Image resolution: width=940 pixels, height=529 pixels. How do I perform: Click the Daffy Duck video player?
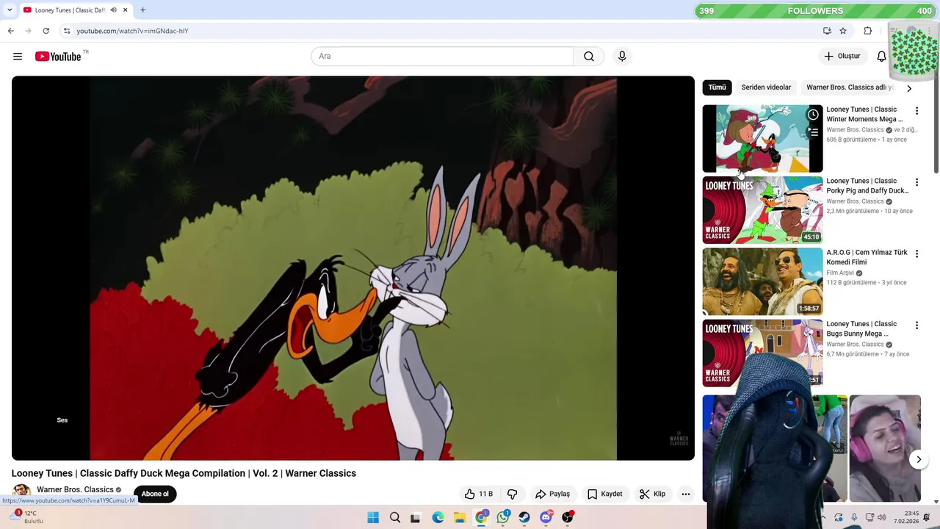tap(353, 268)
